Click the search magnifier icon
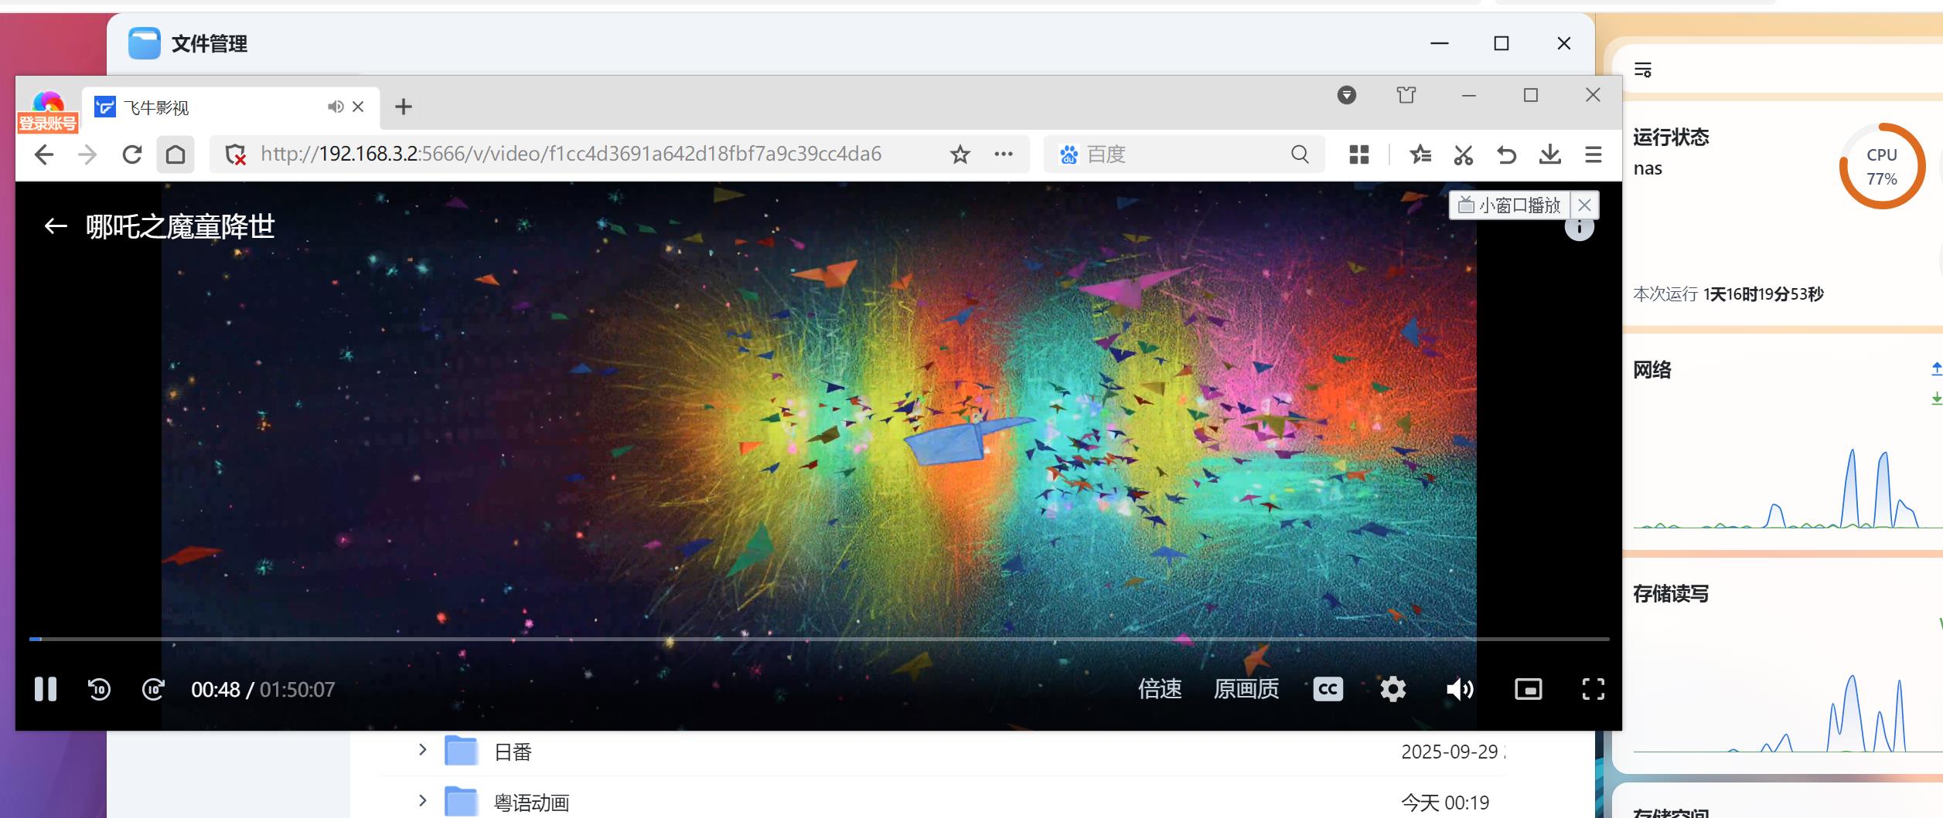The image size is (1943, 818). click(x=1300, y=154)
